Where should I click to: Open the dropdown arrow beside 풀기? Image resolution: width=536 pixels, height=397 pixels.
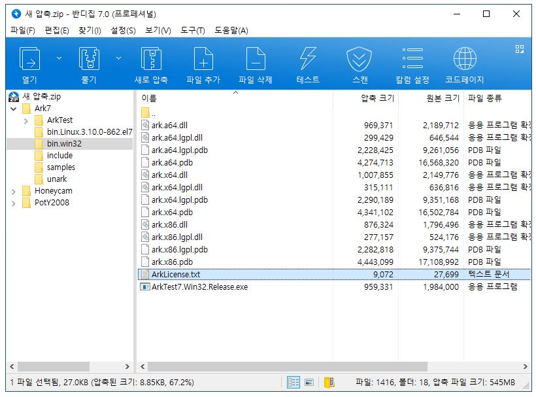[118, 58]
